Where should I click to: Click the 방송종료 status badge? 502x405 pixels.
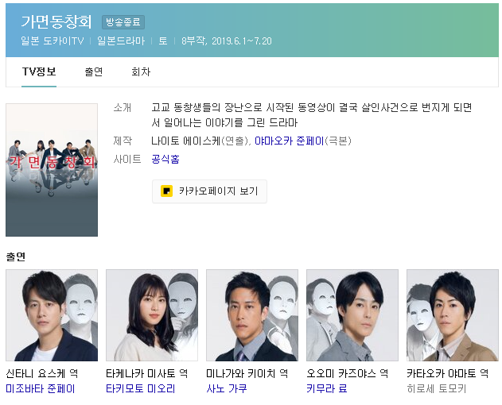pyautogui.click(x=123, y=22)
